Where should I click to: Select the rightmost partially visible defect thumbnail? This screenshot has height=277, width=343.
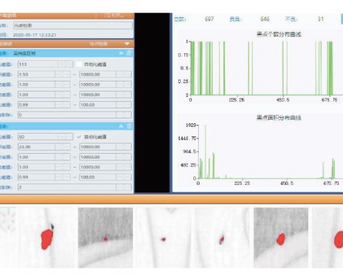328,238
